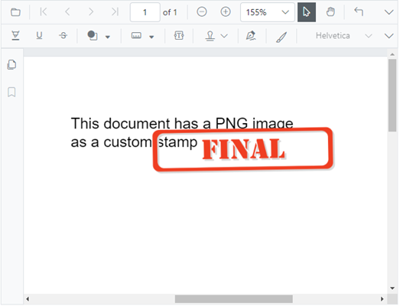The image size is (400, 306).
Task: Go to the previous page
Action: pyautogui.click(x=67, y=11)
